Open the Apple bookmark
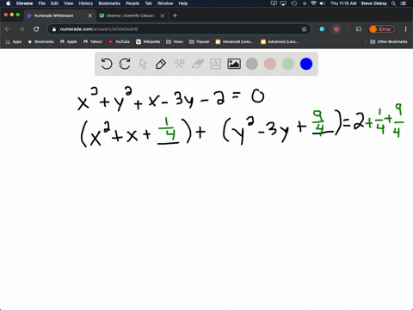 pyautogui.click(x=69, y=41)
